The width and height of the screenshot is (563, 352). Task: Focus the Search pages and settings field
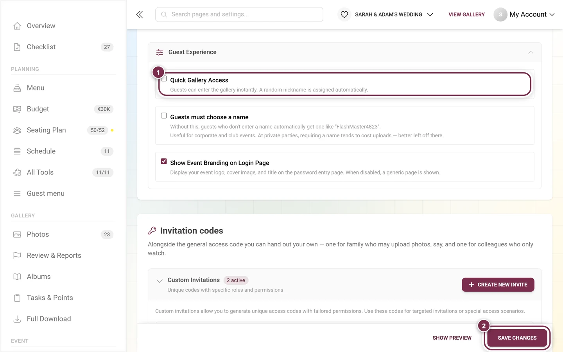point(239,14)
